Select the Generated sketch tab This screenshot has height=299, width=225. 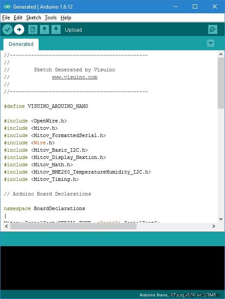21,44
